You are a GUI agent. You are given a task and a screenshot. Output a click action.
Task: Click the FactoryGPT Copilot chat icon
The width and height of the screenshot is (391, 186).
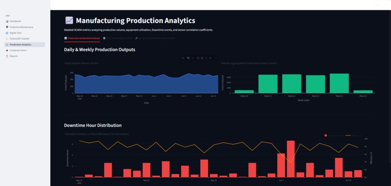point(7,39)
